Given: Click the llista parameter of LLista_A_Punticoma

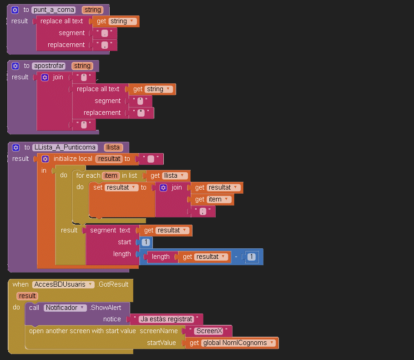Looking at the screenshot, I should [x=112, y=147].
